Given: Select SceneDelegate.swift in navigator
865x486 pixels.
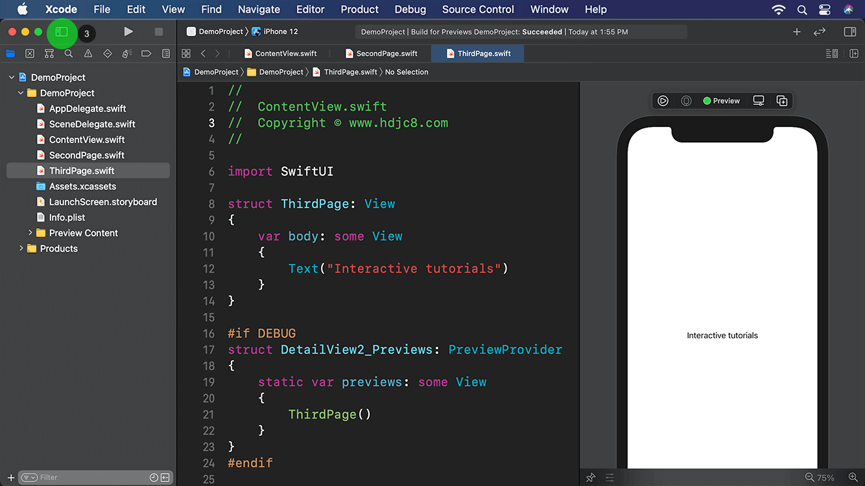Looking at the screenshot, I should click(92, 124).
